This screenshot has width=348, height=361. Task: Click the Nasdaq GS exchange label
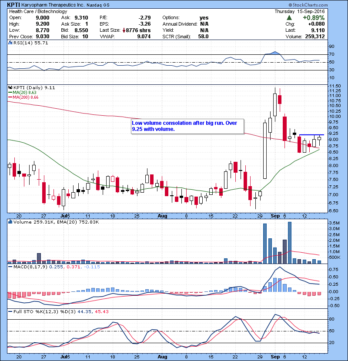coord(98,5)
